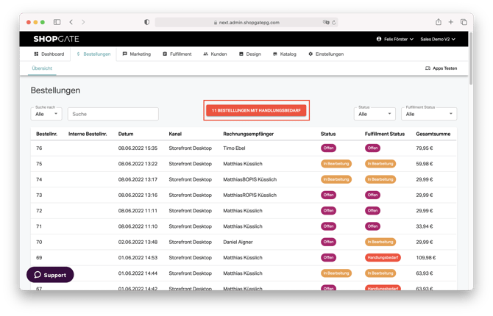Open the Status filter dropdown

(375, 114)
